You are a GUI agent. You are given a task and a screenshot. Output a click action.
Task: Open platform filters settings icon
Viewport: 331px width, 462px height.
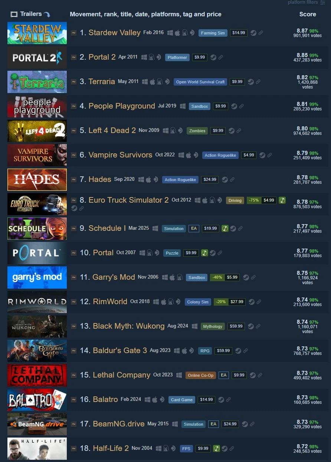pyautogui.click(x=322, y=2)
